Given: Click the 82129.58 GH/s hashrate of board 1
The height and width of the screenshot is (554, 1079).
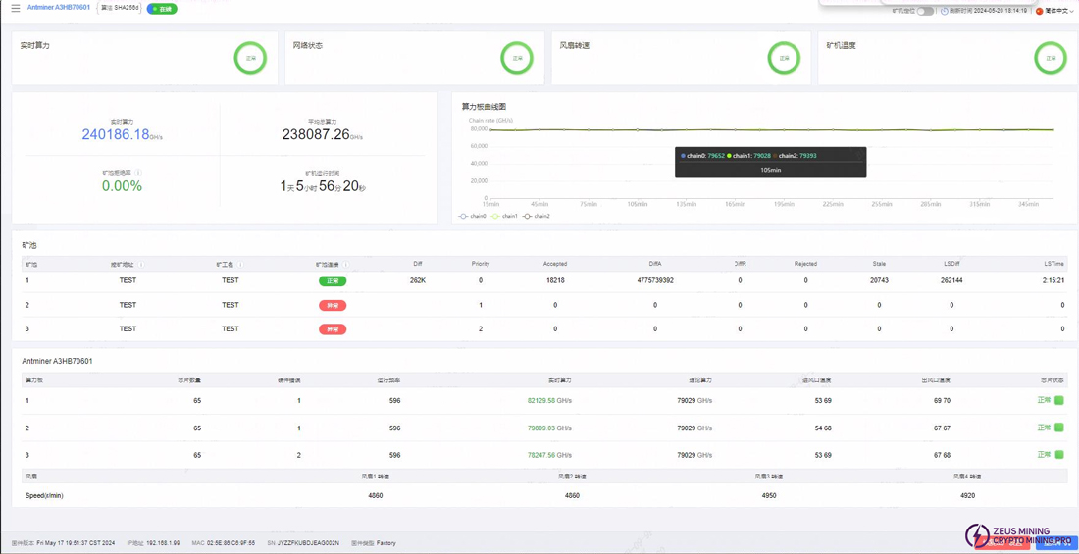Looking at the screenshot, I should pos(549,400).
